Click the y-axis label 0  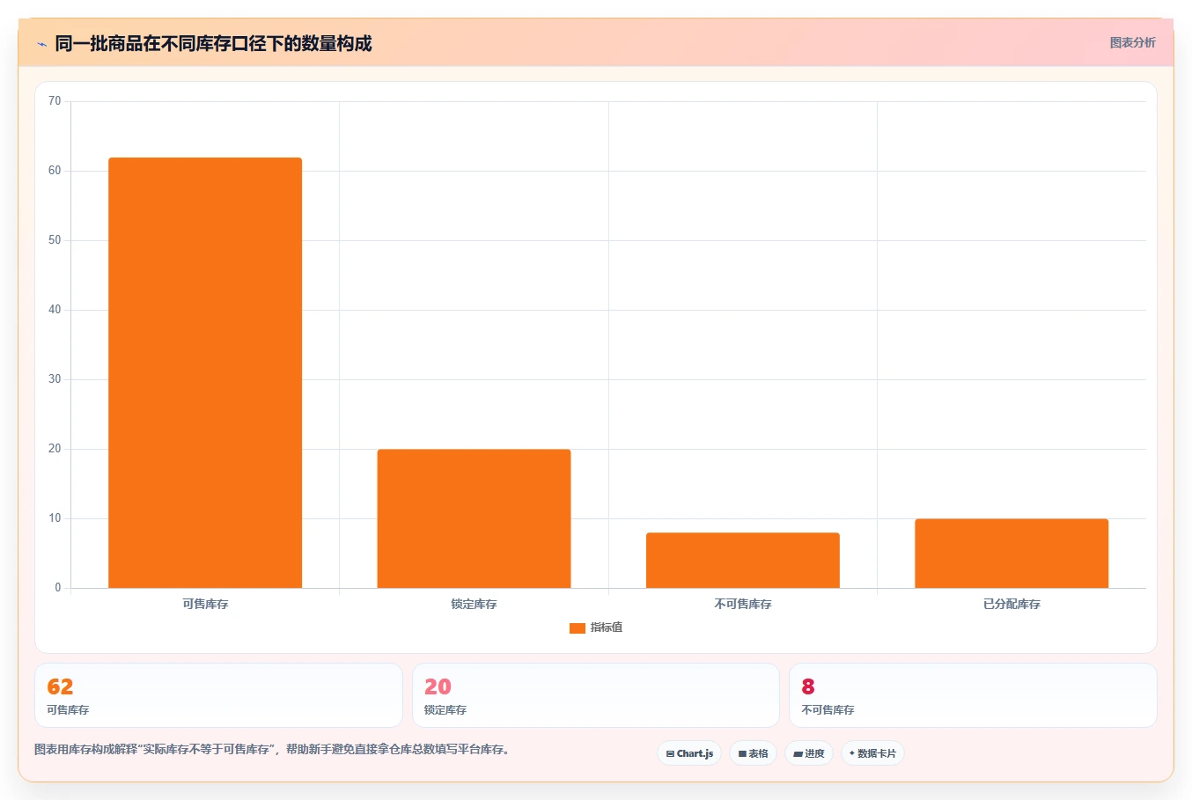point(58,588)
